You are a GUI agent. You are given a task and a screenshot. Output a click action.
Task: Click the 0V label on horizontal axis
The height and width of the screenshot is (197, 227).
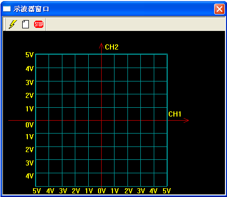[102, 191]
